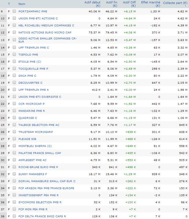Click row number 38
Screen dimensions: 189x219
[3, 216]
